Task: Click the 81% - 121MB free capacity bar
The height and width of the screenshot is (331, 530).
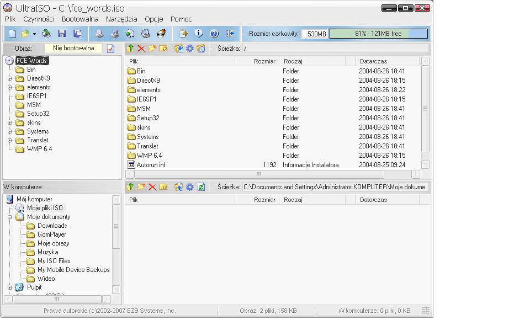Action: pyautogui.click(x=379, y=34)
